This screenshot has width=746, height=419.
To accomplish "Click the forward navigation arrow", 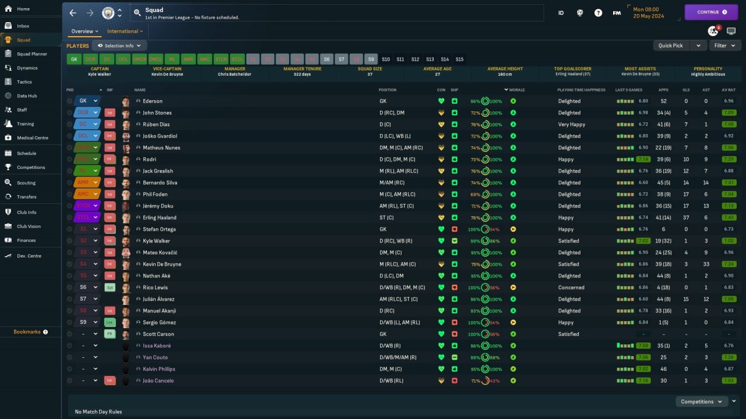I will pyautogui.click(x=90, y=13).
